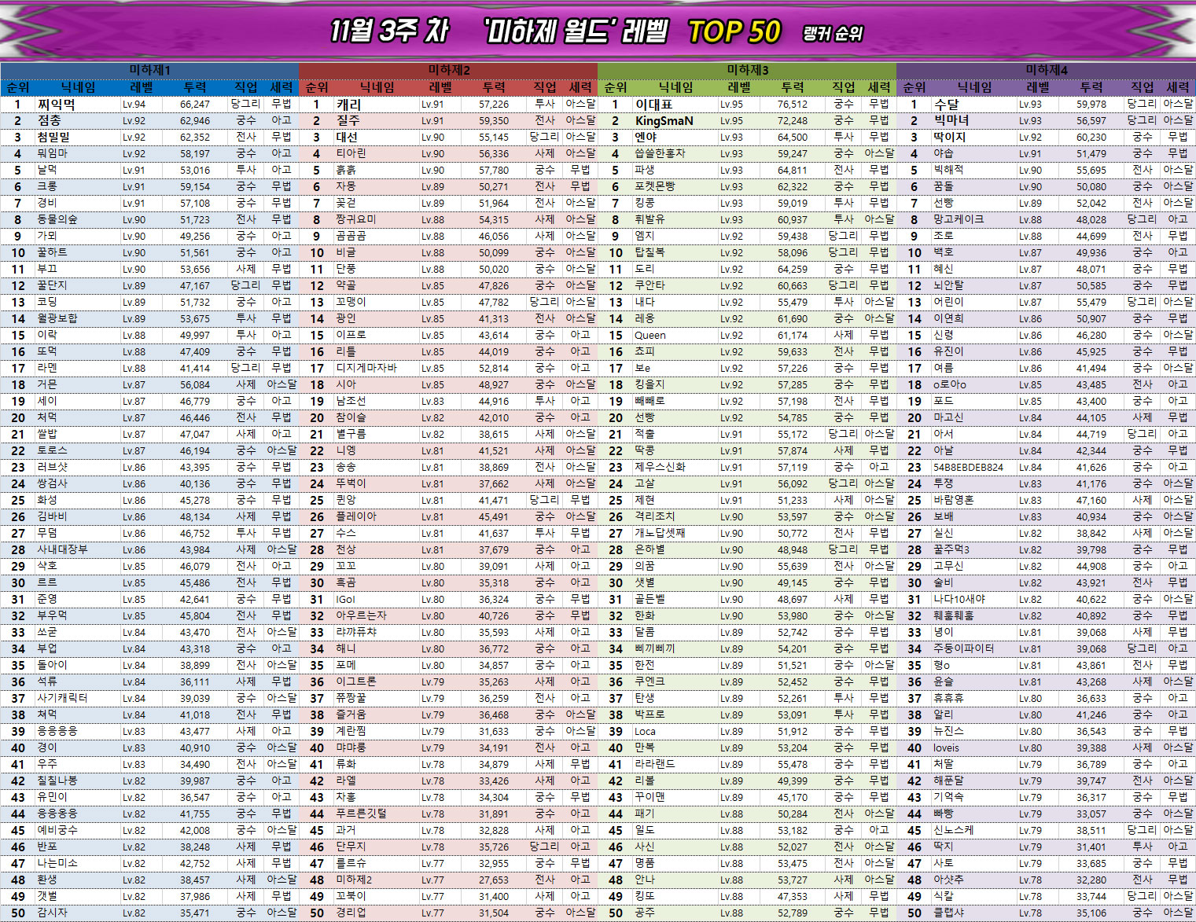Click 닉네임 column header under 미하제1
This screenshot has width=1196, height=922.
click(79, 87)
